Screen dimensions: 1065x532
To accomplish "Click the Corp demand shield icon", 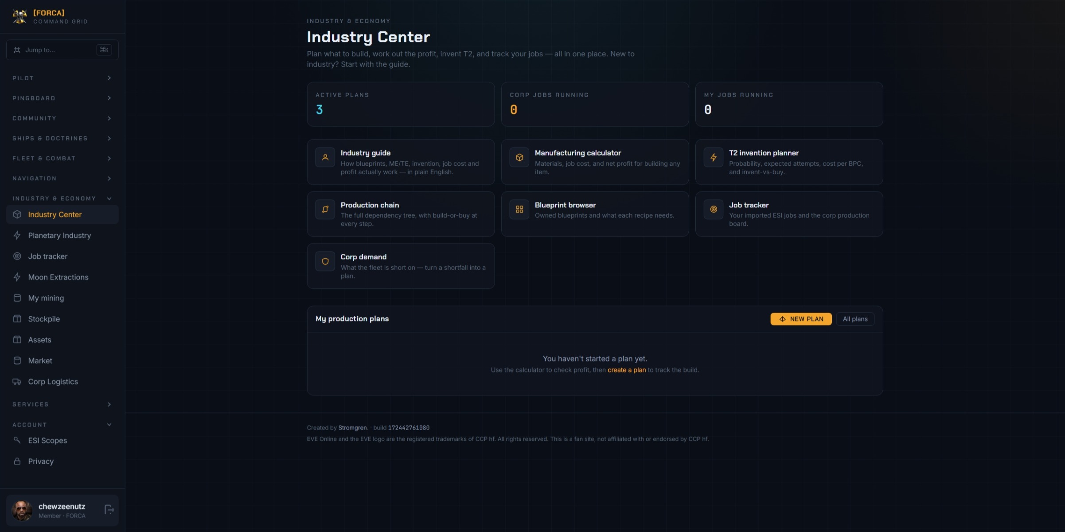I will click(325, 261).
